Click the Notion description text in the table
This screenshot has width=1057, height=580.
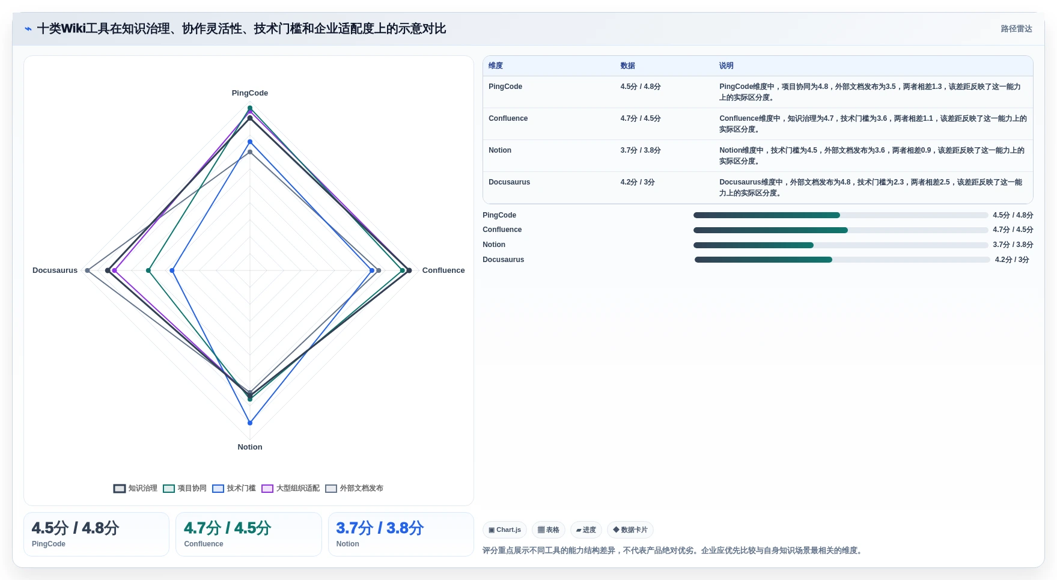[872, 156]
